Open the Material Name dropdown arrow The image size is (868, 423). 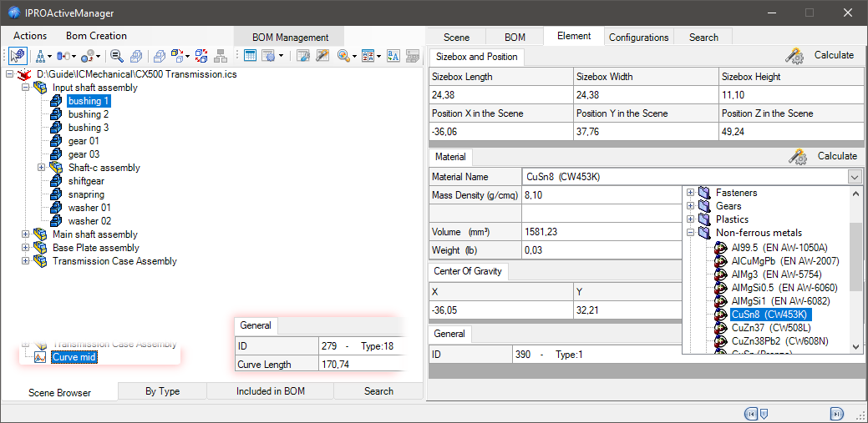coord(854,177)
